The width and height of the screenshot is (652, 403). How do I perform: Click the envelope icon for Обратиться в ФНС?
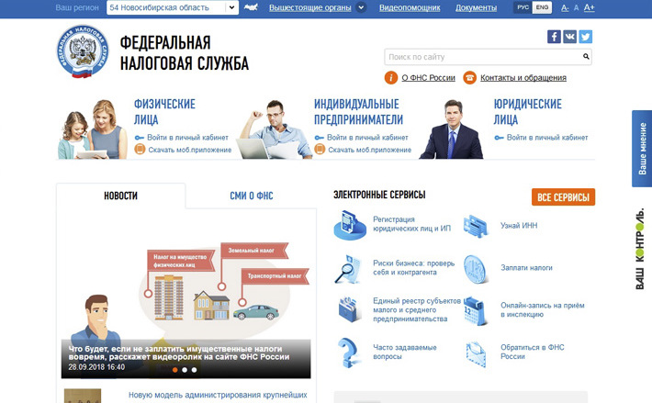[476, 354]
